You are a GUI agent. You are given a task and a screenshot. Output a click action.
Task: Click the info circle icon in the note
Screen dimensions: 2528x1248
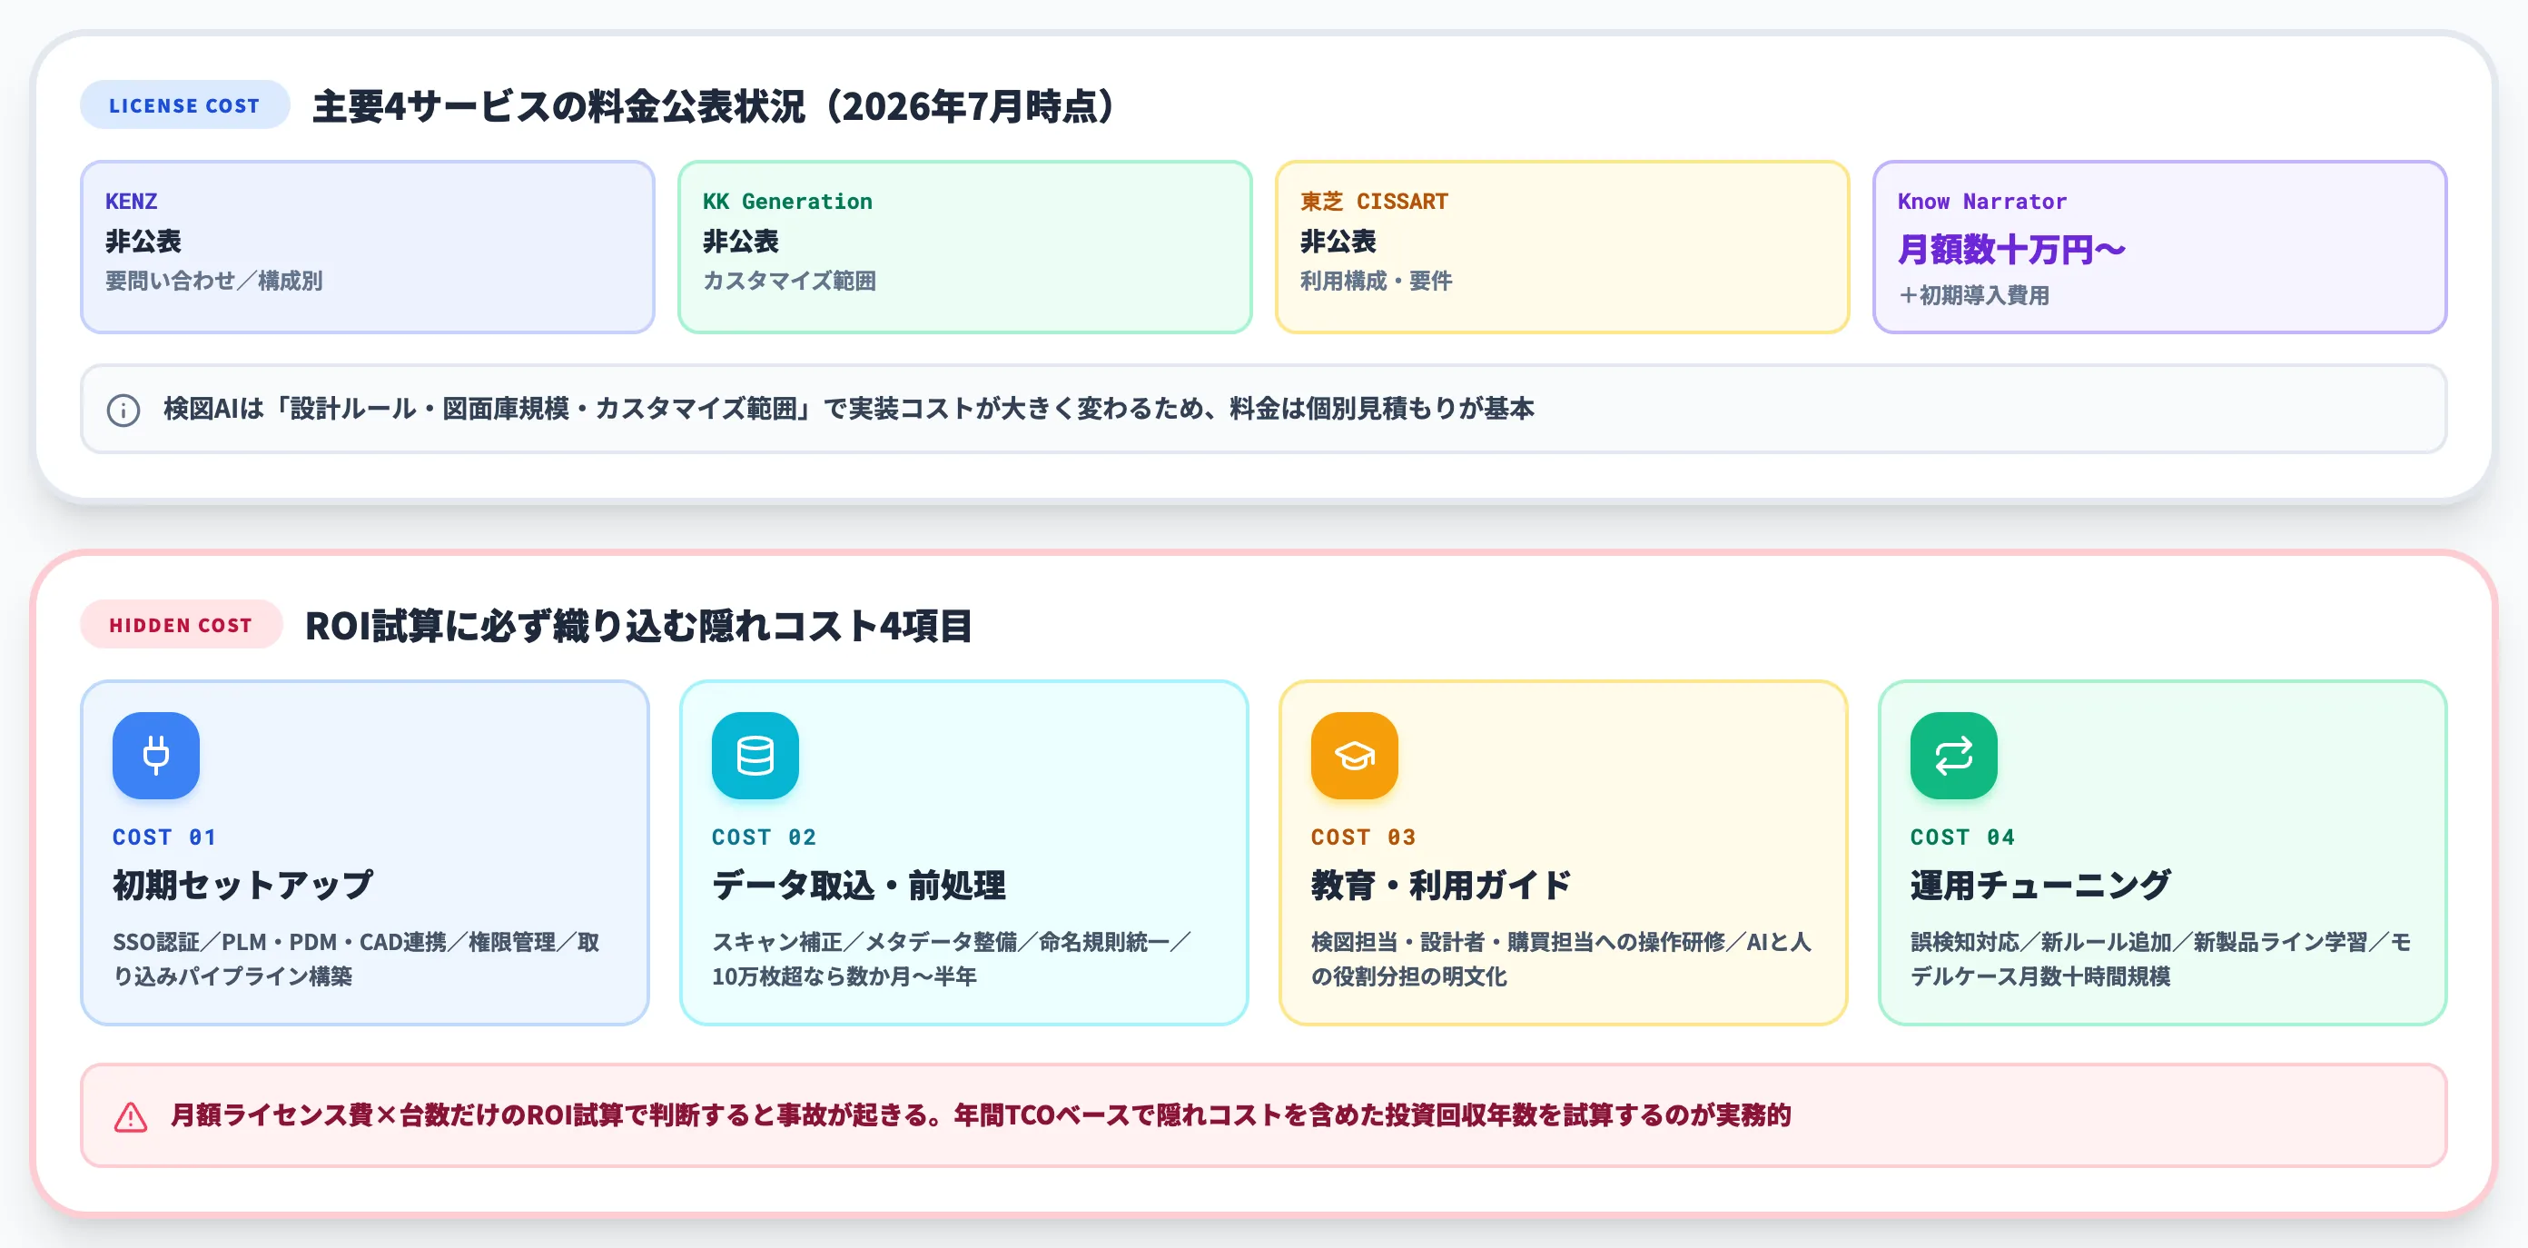click(x=123, y=410)
